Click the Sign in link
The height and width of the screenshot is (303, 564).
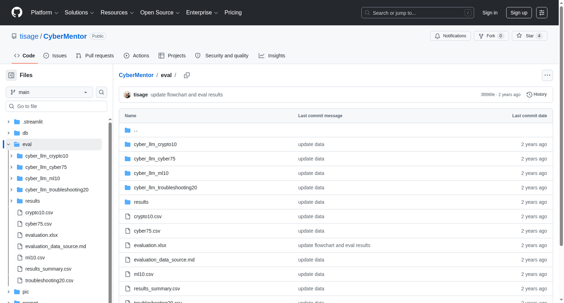[490, 13]
